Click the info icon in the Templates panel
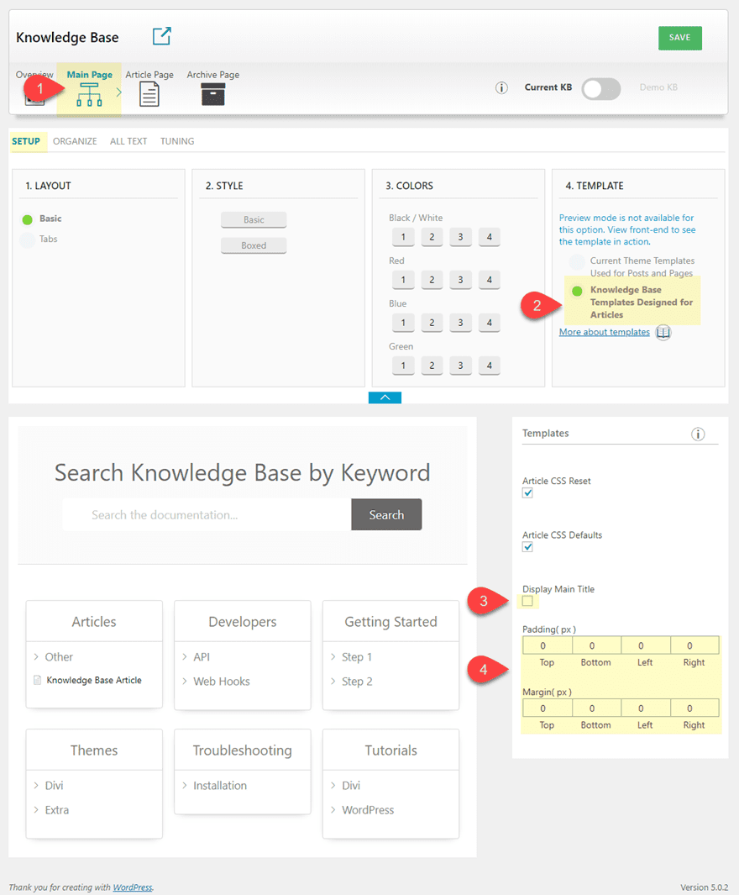The image size is (739, 895). point(698,434)
